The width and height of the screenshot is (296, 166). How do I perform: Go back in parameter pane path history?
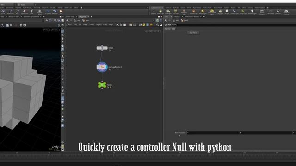(x=166, y=20)
